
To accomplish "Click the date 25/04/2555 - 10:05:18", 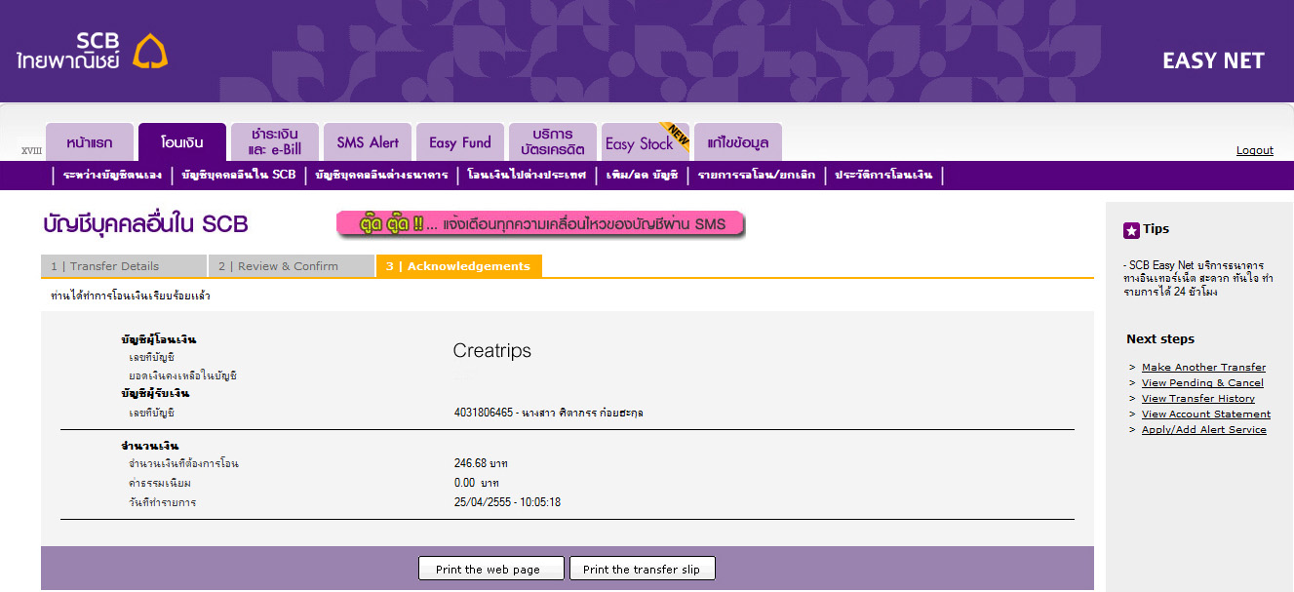I will [507, 502].
